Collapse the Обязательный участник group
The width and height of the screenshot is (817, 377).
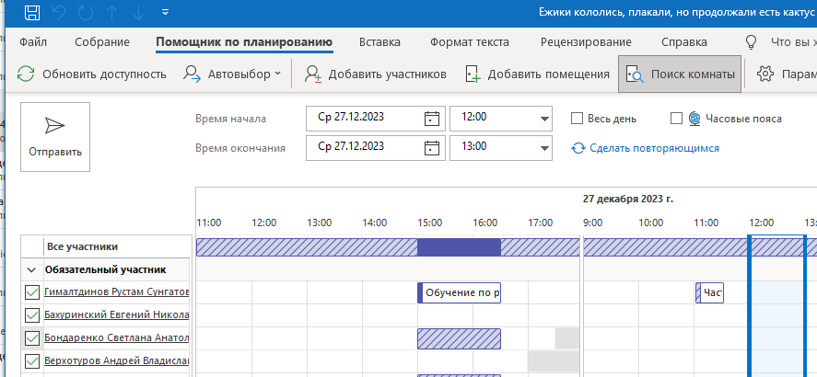(31, 270)
